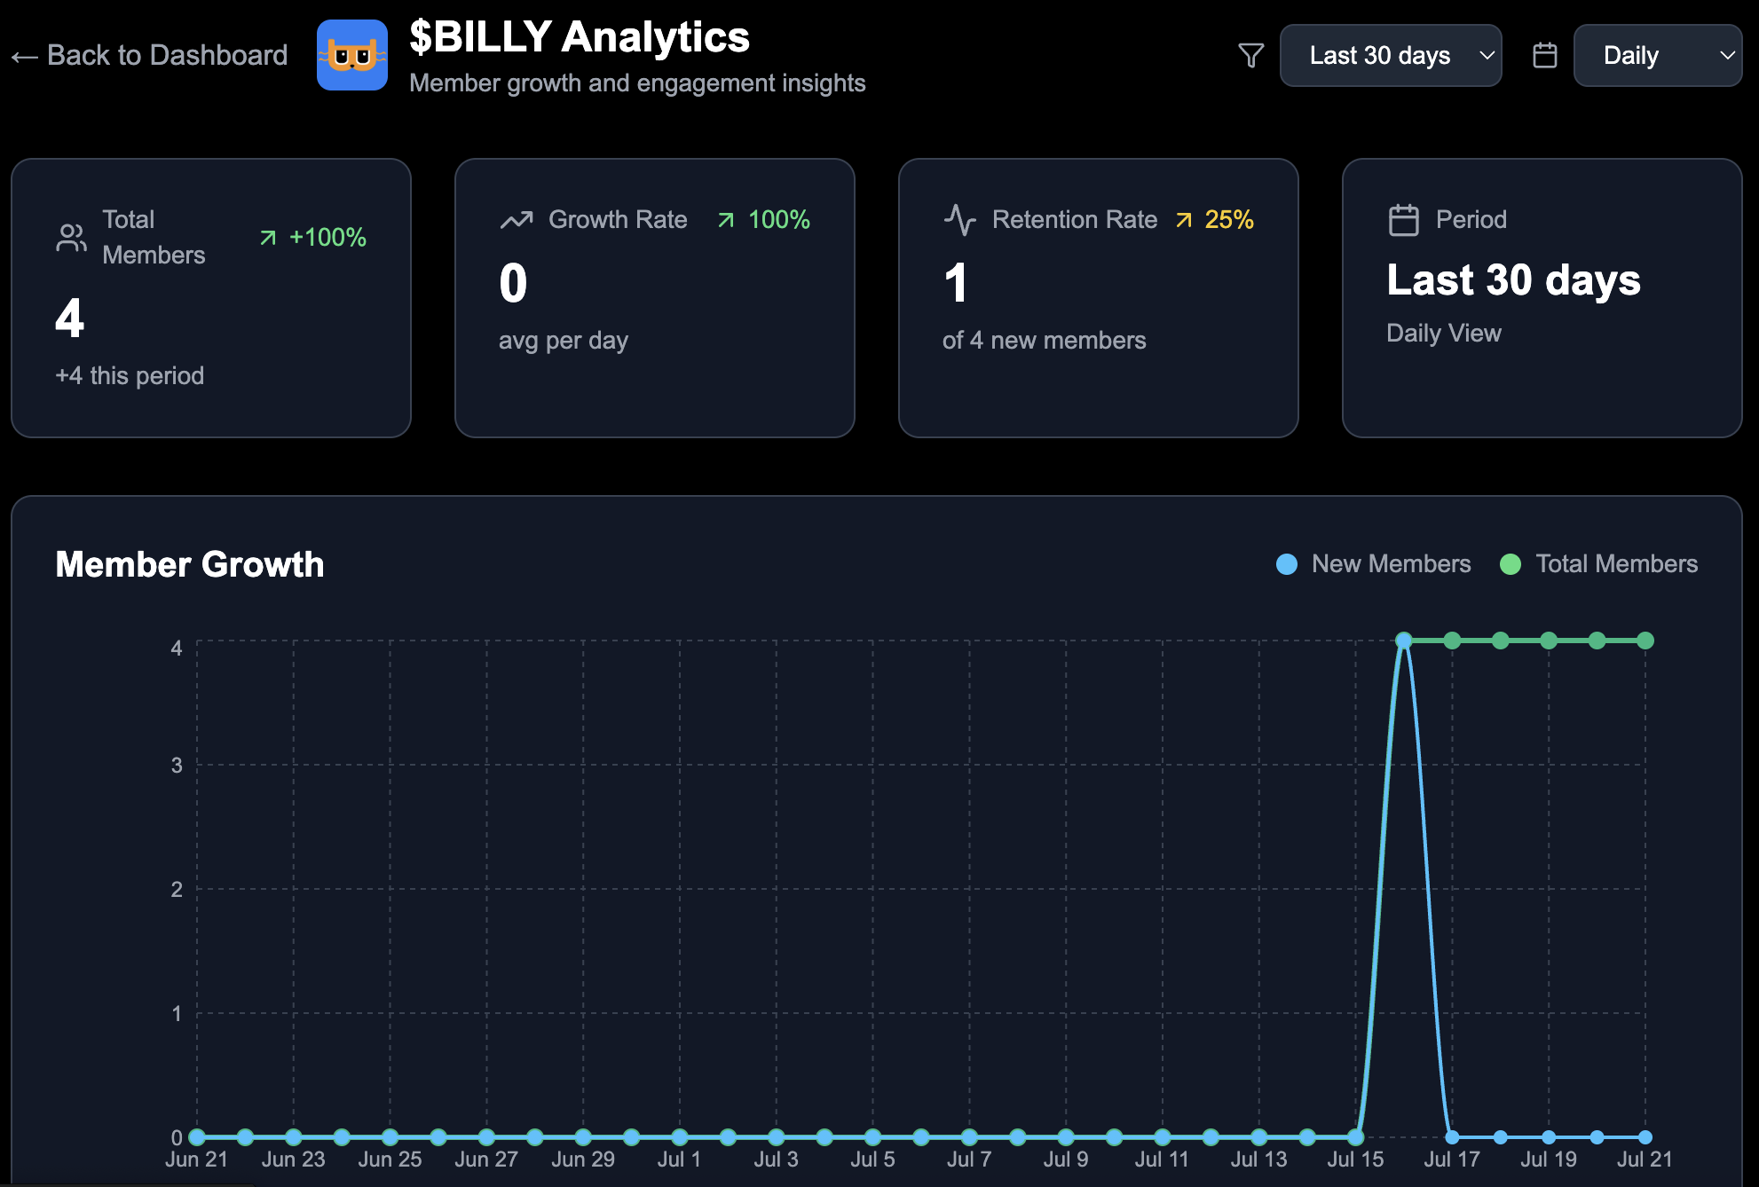
Task: Click the Total Members people icon
Action: 70,237
